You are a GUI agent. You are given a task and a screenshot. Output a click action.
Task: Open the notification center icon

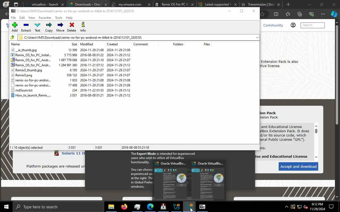click(x=331, y=207)
